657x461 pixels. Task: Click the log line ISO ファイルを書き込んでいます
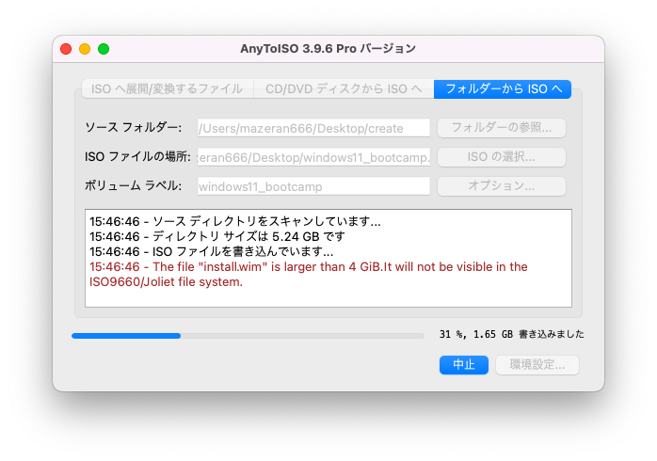click(211, 251)
